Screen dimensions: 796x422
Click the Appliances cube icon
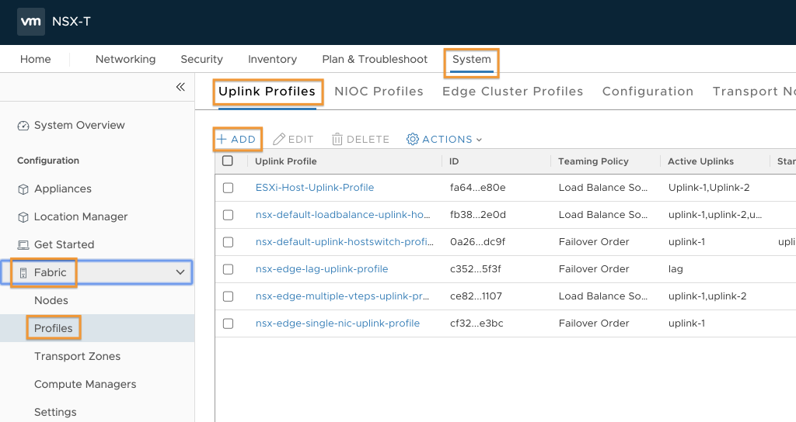pos(23,189)
